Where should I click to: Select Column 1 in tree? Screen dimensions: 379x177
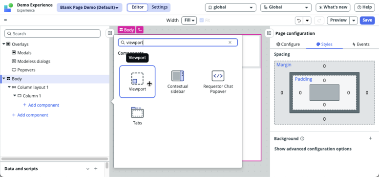tap(32, 96)
